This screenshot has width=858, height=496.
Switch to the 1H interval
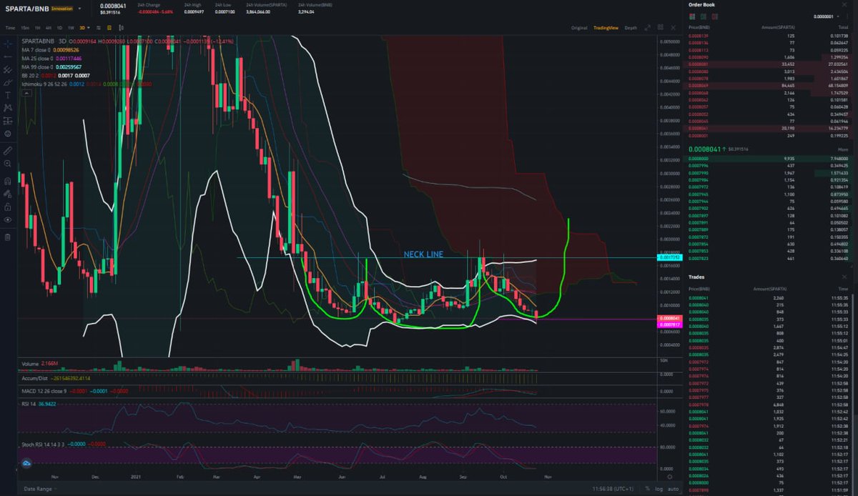pos(37,28)
